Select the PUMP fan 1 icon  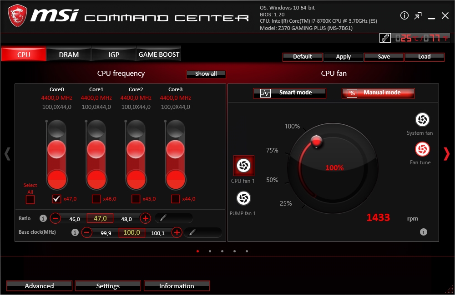coord(243,198)
